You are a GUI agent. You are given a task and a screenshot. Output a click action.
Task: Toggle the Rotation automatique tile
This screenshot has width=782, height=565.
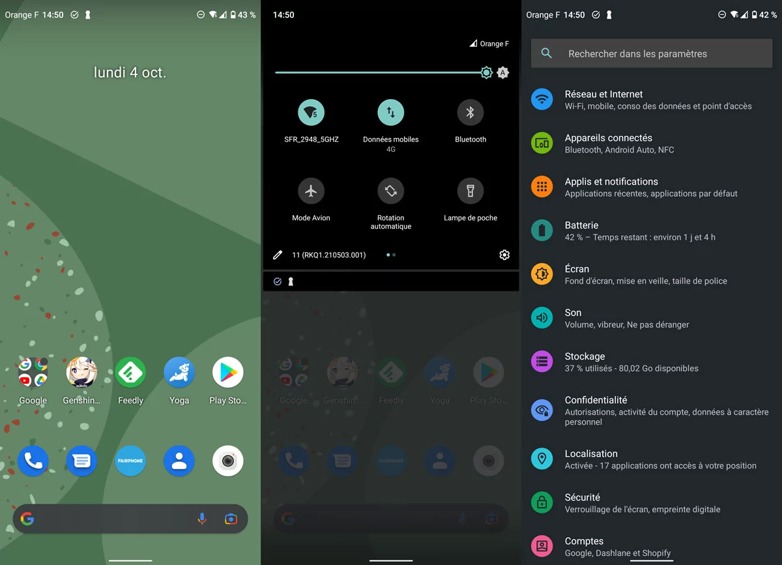391,191
